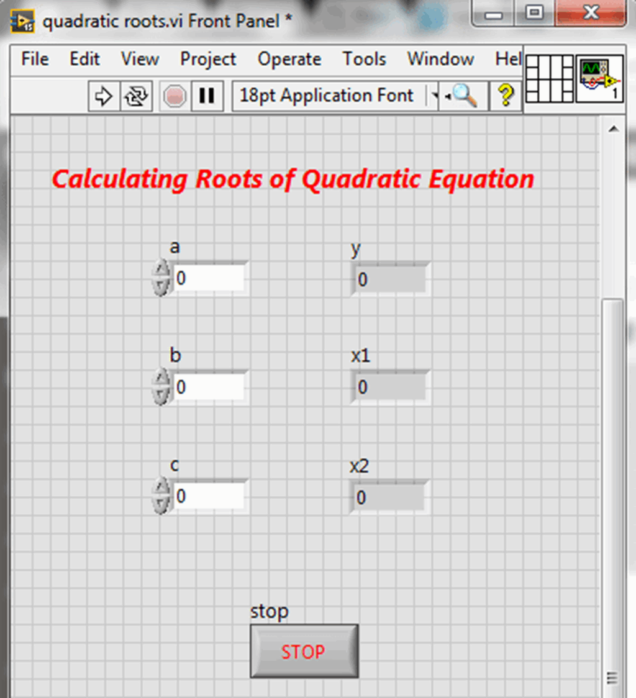Click increment arrow for control a
Image resolution: width=636 pixels, height=698 pixels.
(161, 270)
